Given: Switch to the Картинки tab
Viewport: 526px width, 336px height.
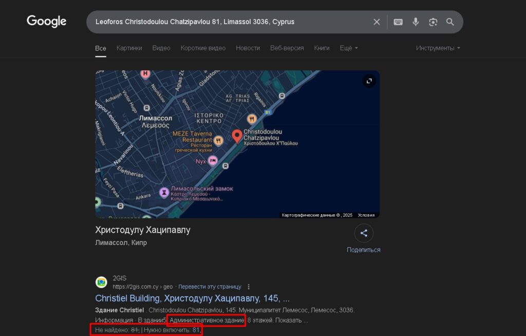Looking at the screenshot, I should pyautogui.click(x=129, y=48).
